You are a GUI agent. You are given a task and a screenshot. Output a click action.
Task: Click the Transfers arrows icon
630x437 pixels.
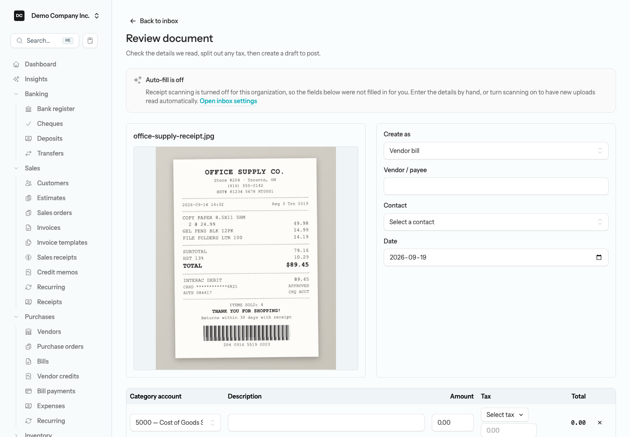pos(28,153)
